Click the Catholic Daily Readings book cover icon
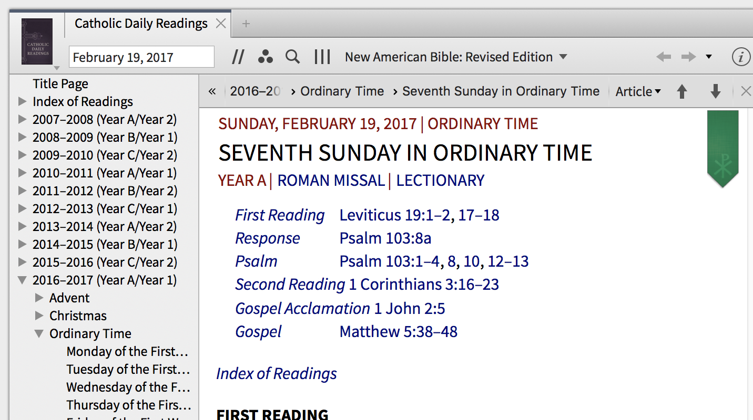Screen dimensions: 753x420 point(37,41)
